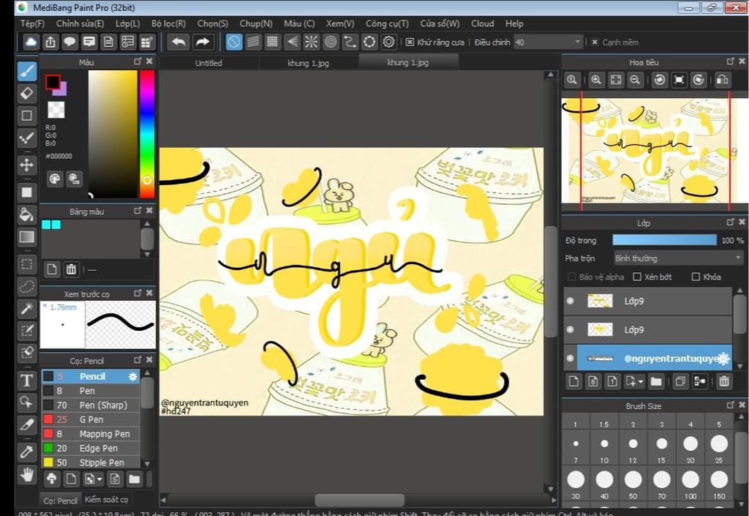This screenshot has width=749, height=516.
Task: Select the Pen (Sharp) brush
Action: click(91, 405)
